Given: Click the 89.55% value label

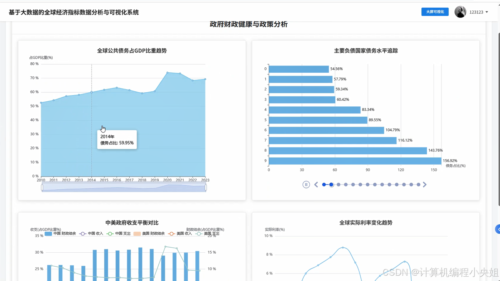Looking at the screenshot, I should coord(375,120).
